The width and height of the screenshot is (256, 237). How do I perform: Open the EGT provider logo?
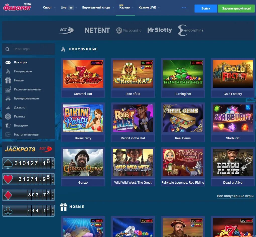click(x=66, y=30)
